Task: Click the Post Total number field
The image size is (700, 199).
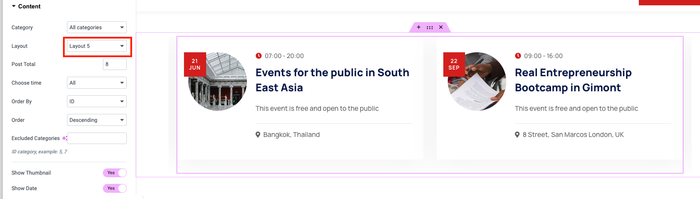Action: coord(114,64)
